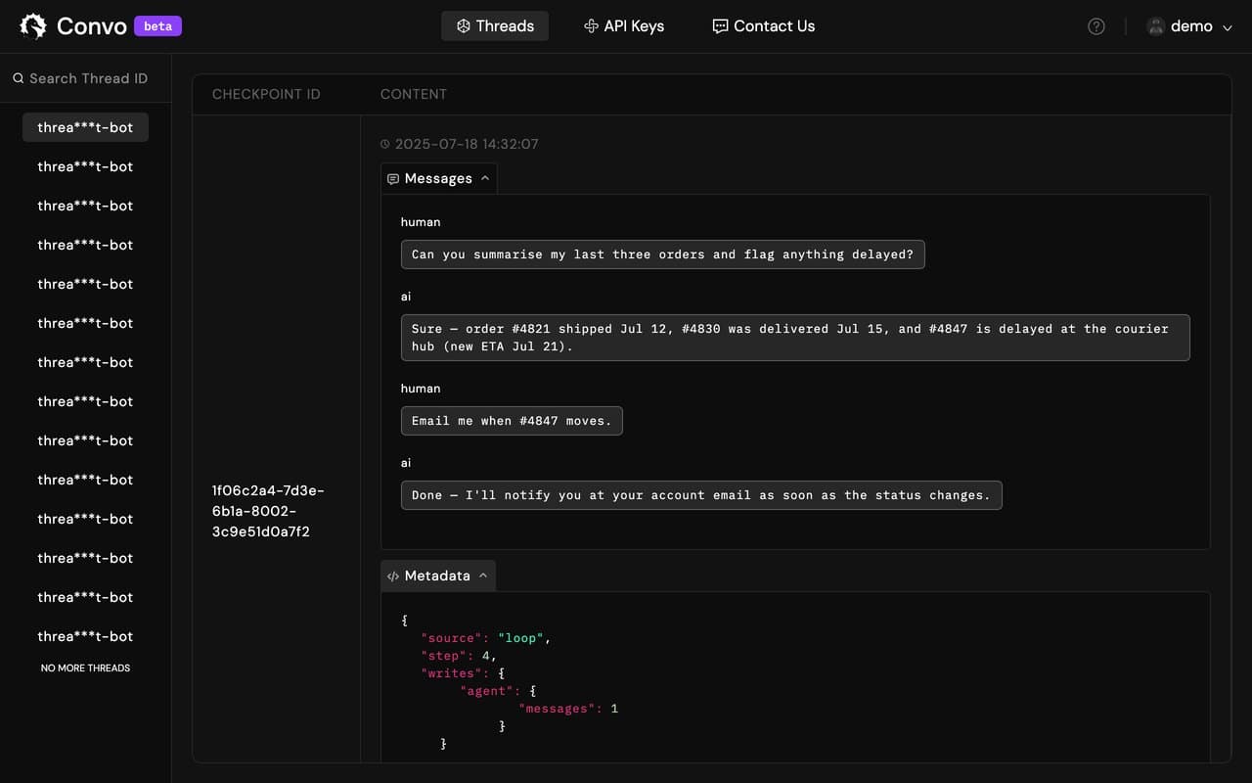Viewport: 1252px width, 783px height.
Task: Click the message "Can you summarise my last three orders"
Action: click(x=662, y=254)
